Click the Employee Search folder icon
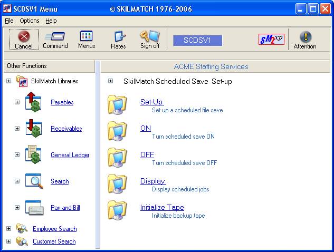 pos(22,228)
